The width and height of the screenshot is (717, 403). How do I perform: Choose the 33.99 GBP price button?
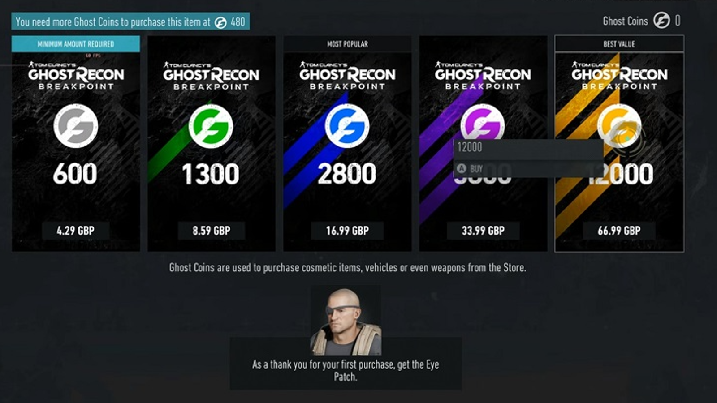483,231
